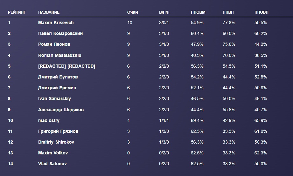The image size is (293, 176).
Task: Select the В/П/Н column header
Action: (x=164, y=12)
